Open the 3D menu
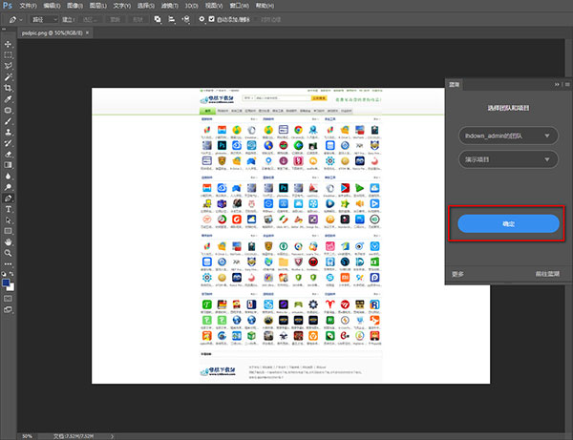 pyautogui.click(x=192, y=6)
